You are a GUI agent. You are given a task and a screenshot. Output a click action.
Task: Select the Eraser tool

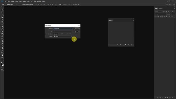(2, 36)
